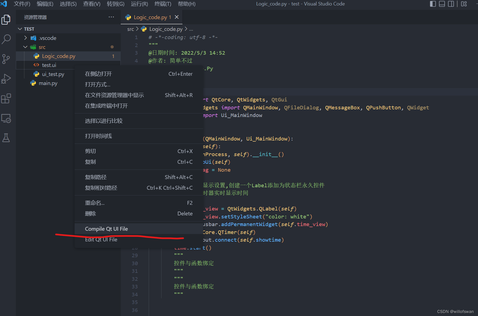Open the 选择(S) menu
Viewport: 478px width, 316px height.
[68, 4]
